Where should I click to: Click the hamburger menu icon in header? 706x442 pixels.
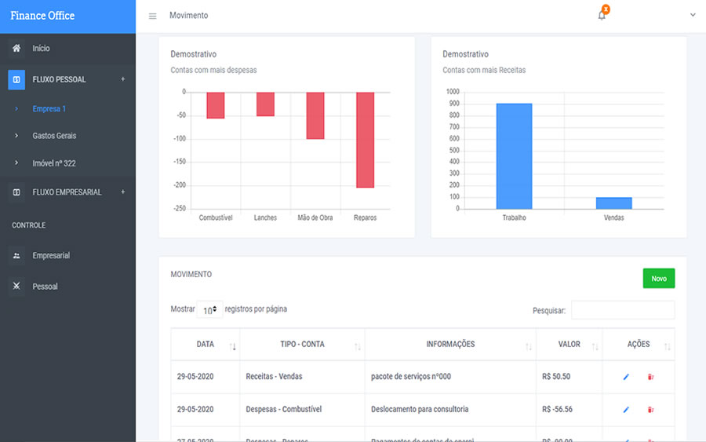[x=152, y=16]
